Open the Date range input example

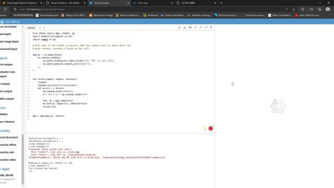(x=9, y=42)
